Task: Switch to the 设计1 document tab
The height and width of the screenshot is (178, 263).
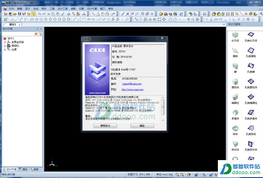Action: [13, 24]
